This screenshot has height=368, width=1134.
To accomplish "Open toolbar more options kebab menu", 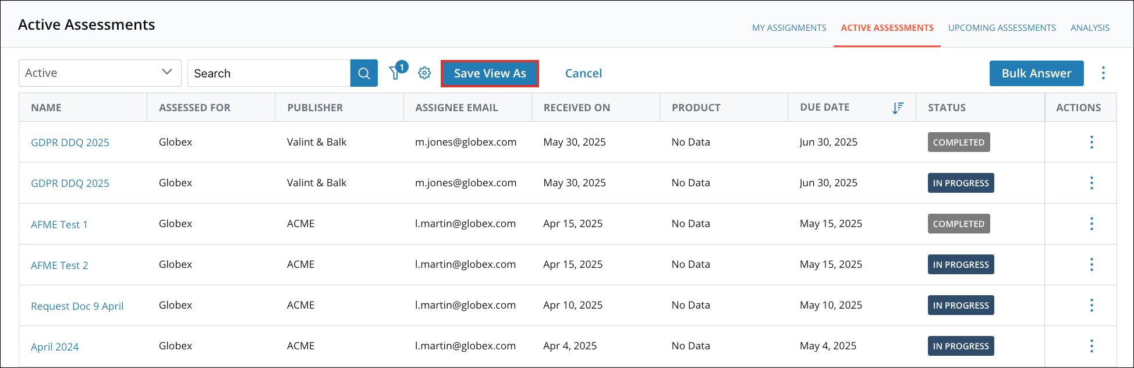I will click(1103, 73).
